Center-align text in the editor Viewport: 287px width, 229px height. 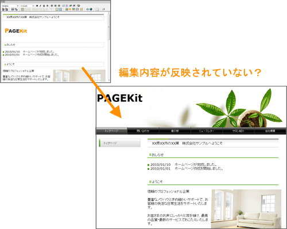click(55, 6)
